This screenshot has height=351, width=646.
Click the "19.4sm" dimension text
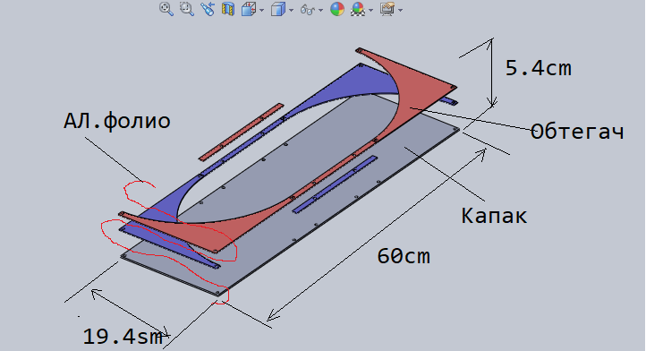tap(123, 337)
